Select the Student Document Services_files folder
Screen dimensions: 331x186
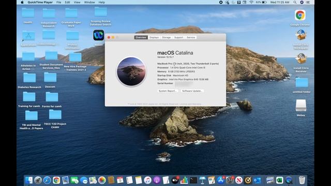(x=51, y=55)
